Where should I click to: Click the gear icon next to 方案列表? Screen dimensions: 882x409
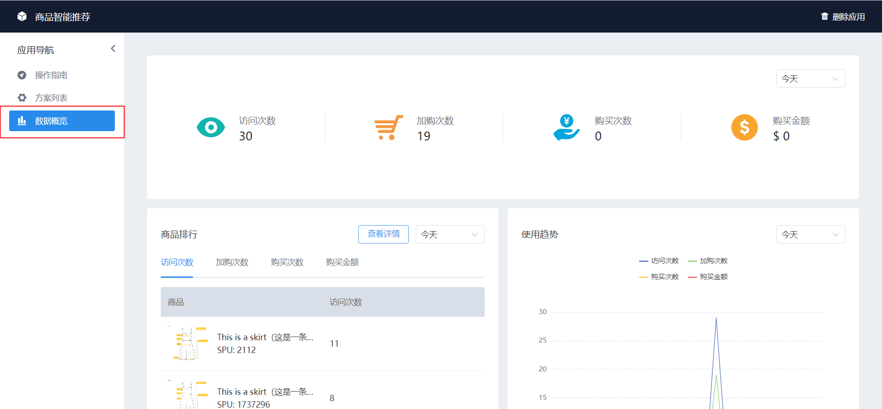tap(22, 98)
